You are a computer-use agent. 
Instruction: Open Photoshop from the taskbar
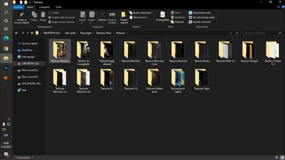(6, 68)
